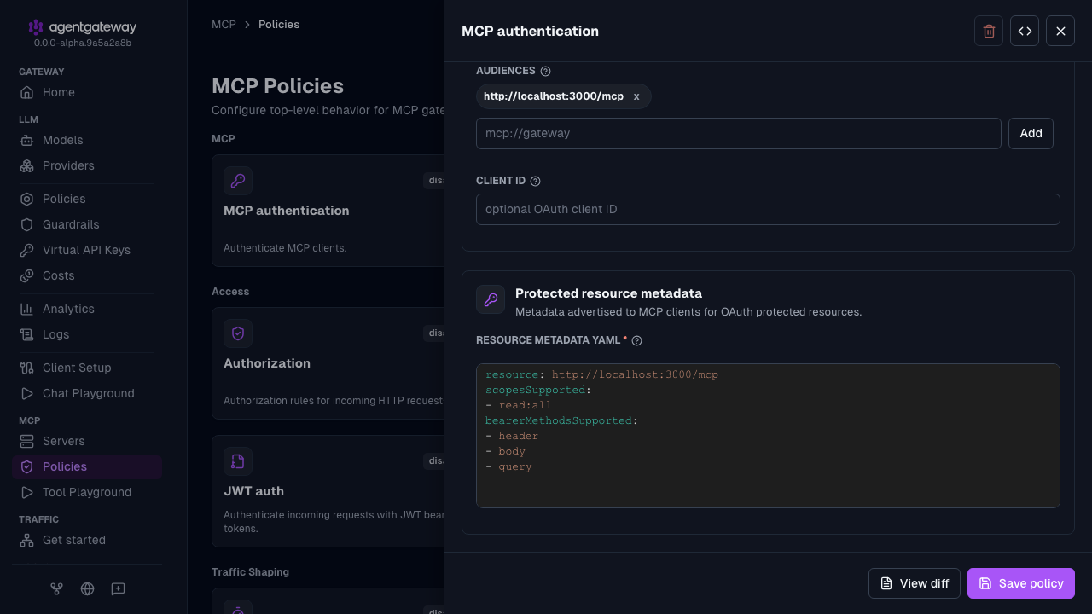
Task: Click the topology icon in sidebar footer
Action: 56,588
